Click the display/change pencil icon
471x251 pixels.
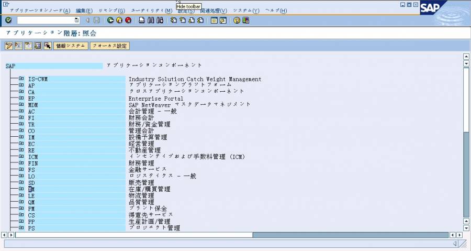pyautogui.click(x=8, y=46)
